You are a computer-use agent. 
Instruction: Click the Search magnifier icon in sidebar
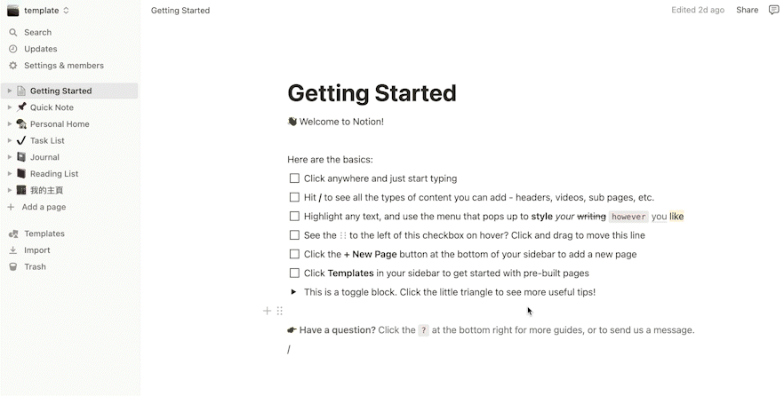[x=13, y=33]
